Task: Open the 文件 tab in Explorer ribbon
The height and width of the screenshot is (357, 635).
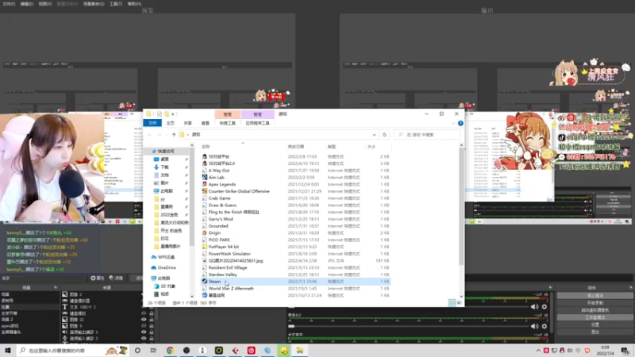Action: point(152,123)
